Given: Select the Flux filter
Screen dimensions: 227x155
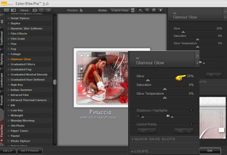Looking at the screenshot, I should [13, 44].
